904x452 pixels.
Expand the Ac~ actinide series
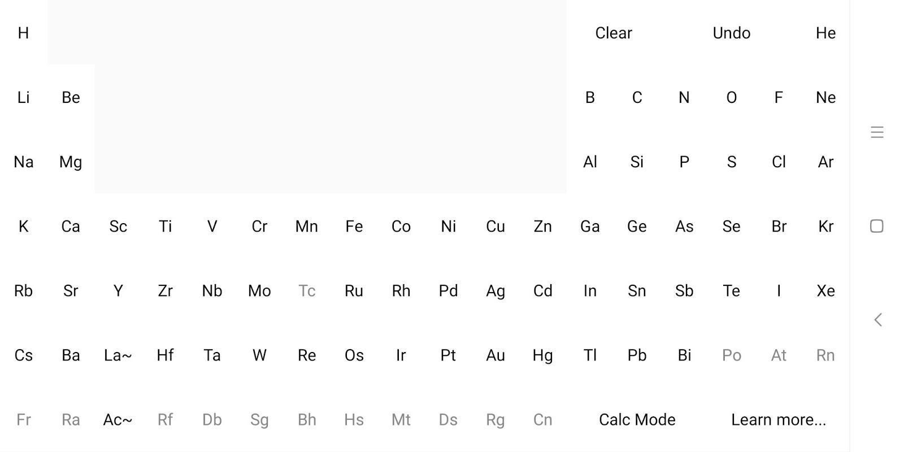click(x=118, y=420)
